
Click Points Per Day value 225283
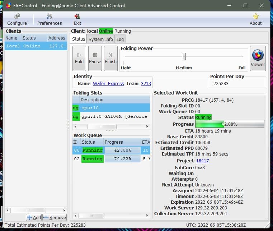click(221, 84)
